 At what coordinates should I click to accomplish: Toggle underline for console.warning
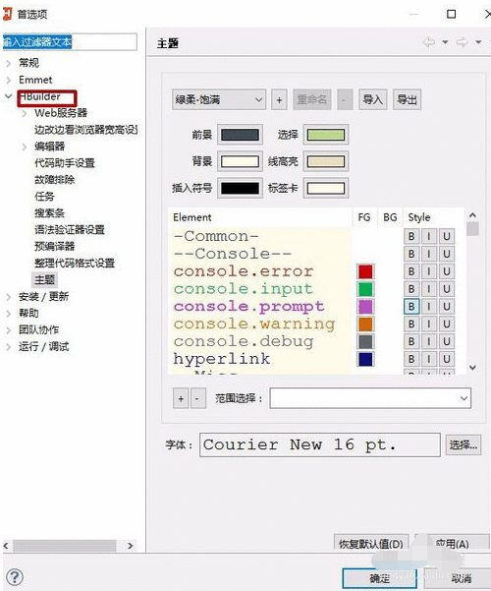coord(447,325)
